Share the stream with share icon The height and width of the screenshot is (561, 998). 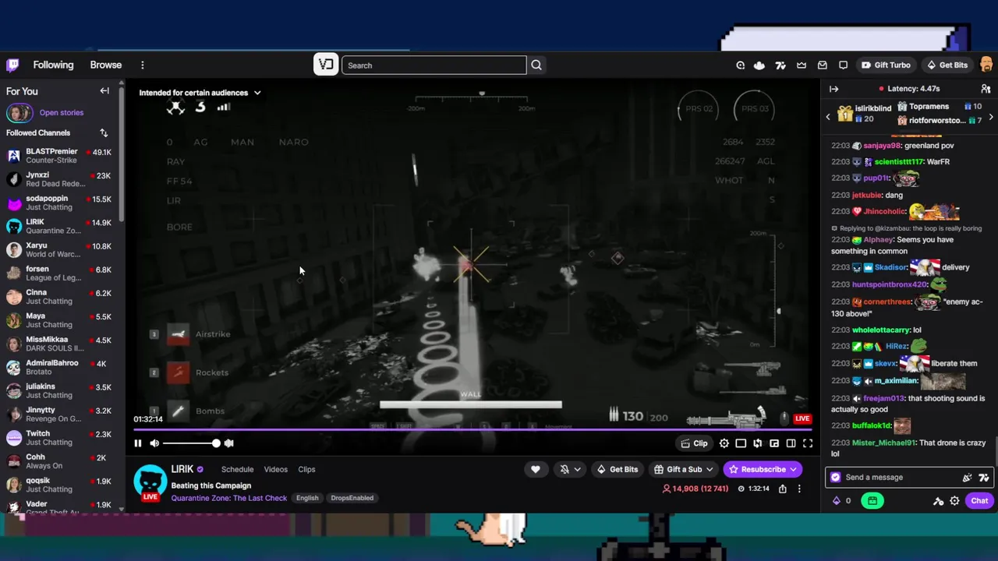[782, 489]
